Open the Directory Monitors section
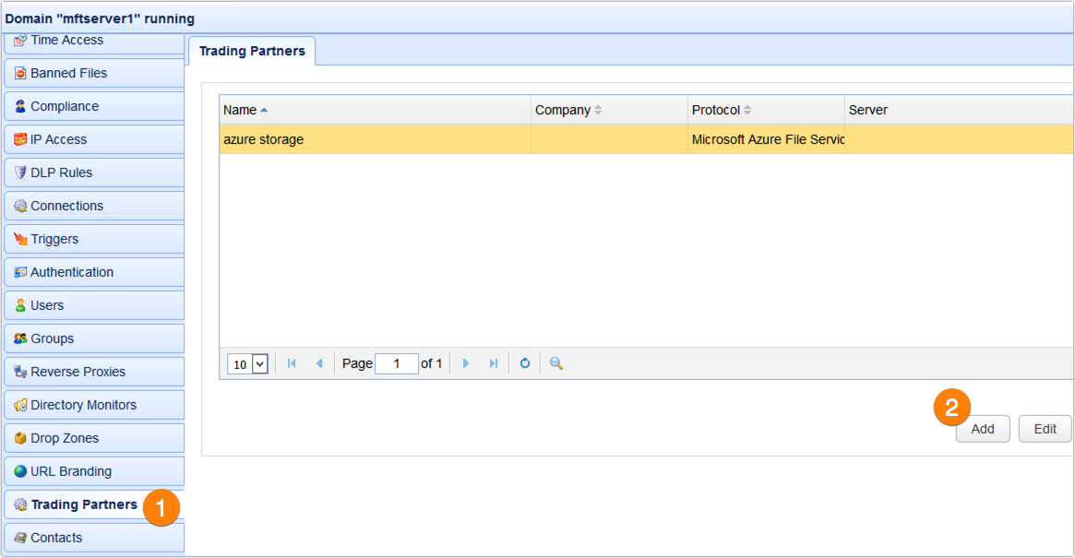Image resolution: width=1075 pixels, height=558 pixels. pyautogui.click(x=82, y=405)
